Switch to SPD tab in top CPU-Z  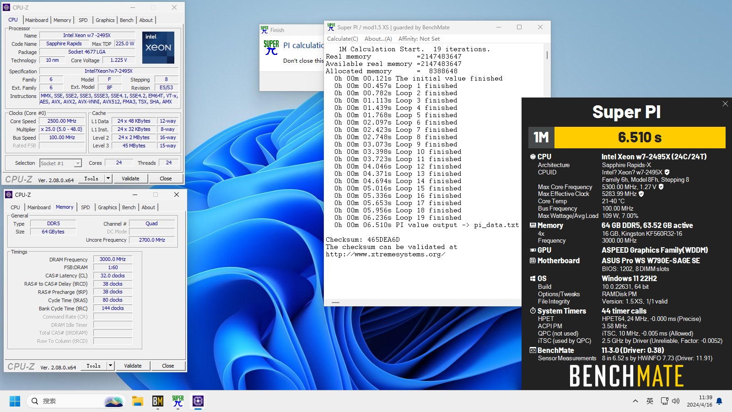(83, 20)
